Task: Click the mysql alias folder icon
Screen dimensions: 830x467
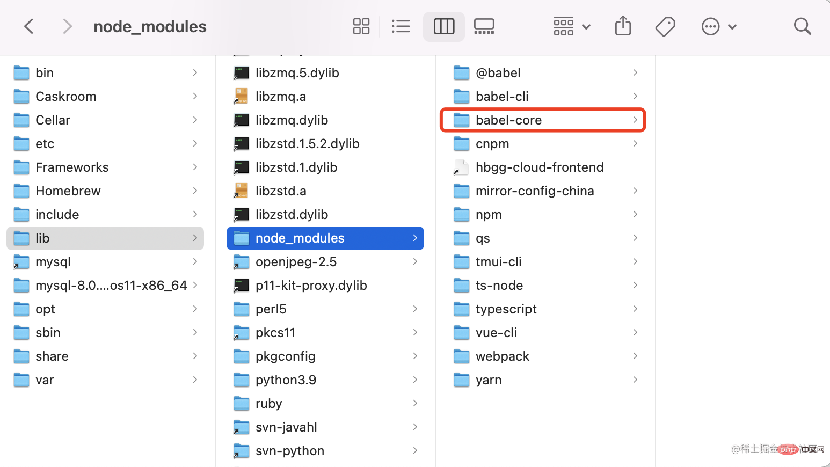Action: pyautogui.click(x=21, y=262)
